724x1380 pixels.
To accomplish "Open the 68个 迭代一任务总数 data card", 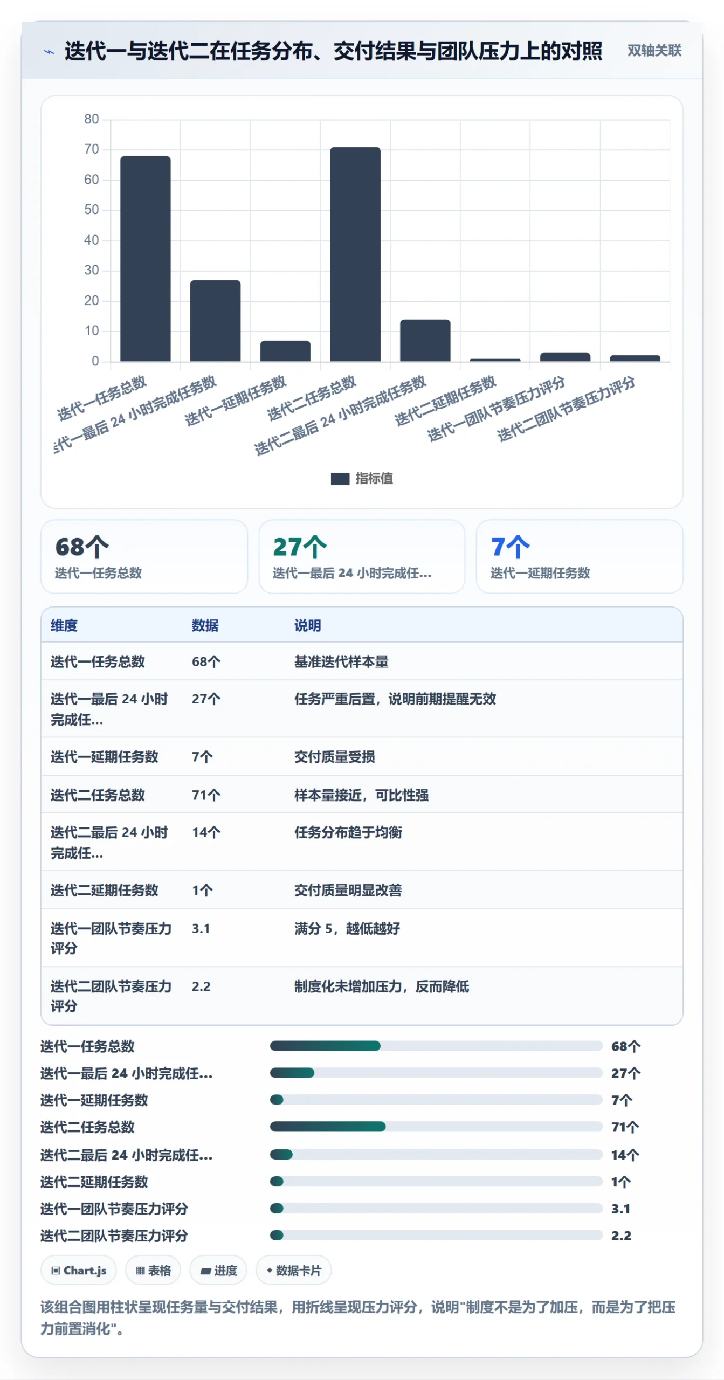I will click(144, 556).
